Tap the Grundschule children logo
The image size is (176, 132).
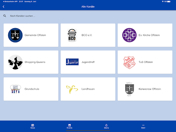click(15, 89)
